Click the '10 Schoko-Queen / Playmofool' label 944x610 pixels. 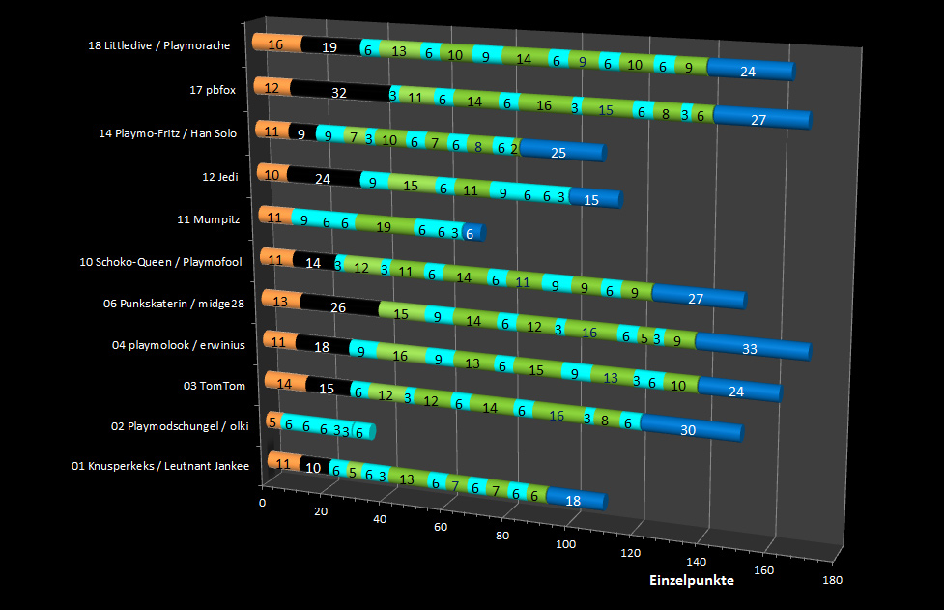167,261
